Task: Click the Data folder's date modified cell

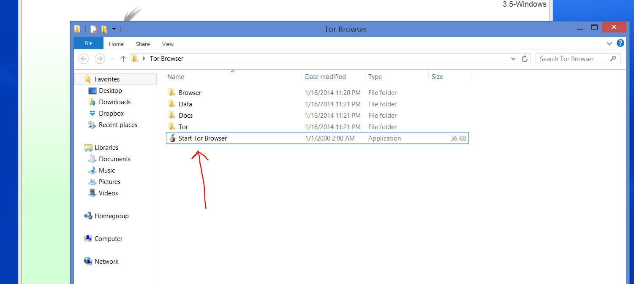Action: coord(333,104)
